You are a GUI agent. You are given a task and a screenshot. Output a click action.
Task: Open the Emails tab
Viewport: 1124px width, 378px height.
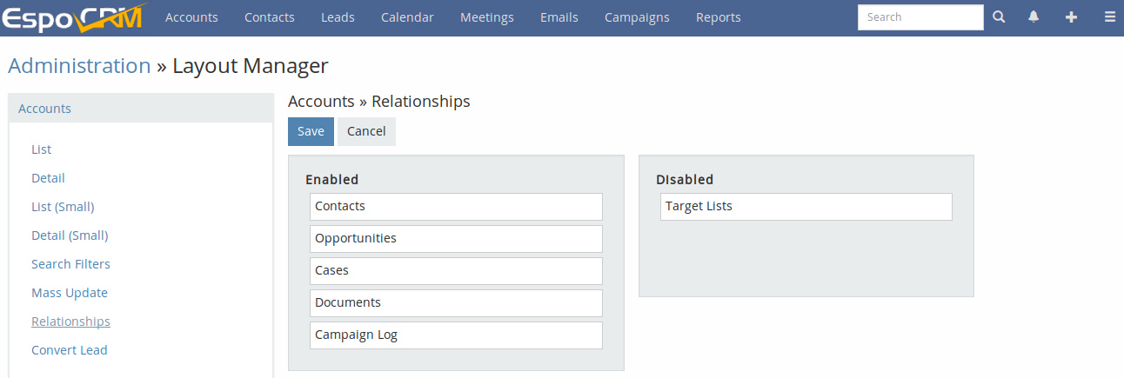click(559, 17)
